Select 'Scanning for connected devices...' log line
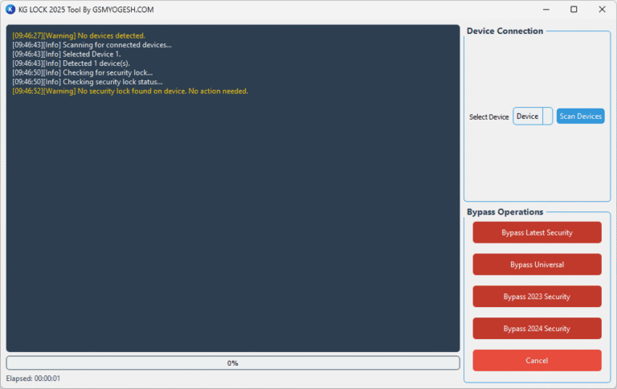 [92, 45]
